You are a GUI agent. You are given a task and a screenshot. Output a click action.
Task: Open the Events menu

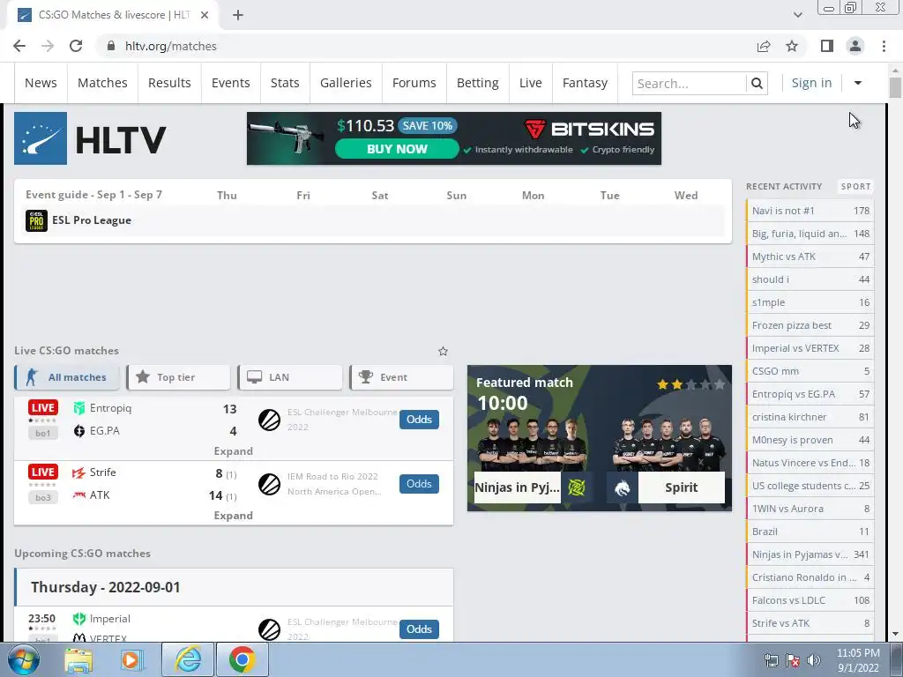[230, 84]
